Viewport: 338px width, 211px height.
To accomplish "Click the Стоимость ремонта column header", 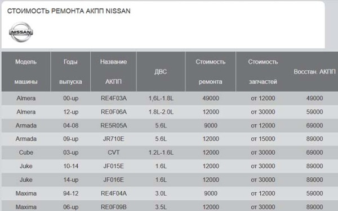I will [x=210, y=71].
